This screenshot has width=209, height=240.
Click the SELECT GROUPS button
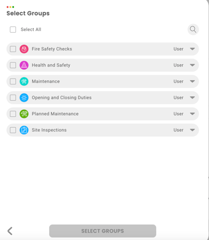[x=102, y=231]
